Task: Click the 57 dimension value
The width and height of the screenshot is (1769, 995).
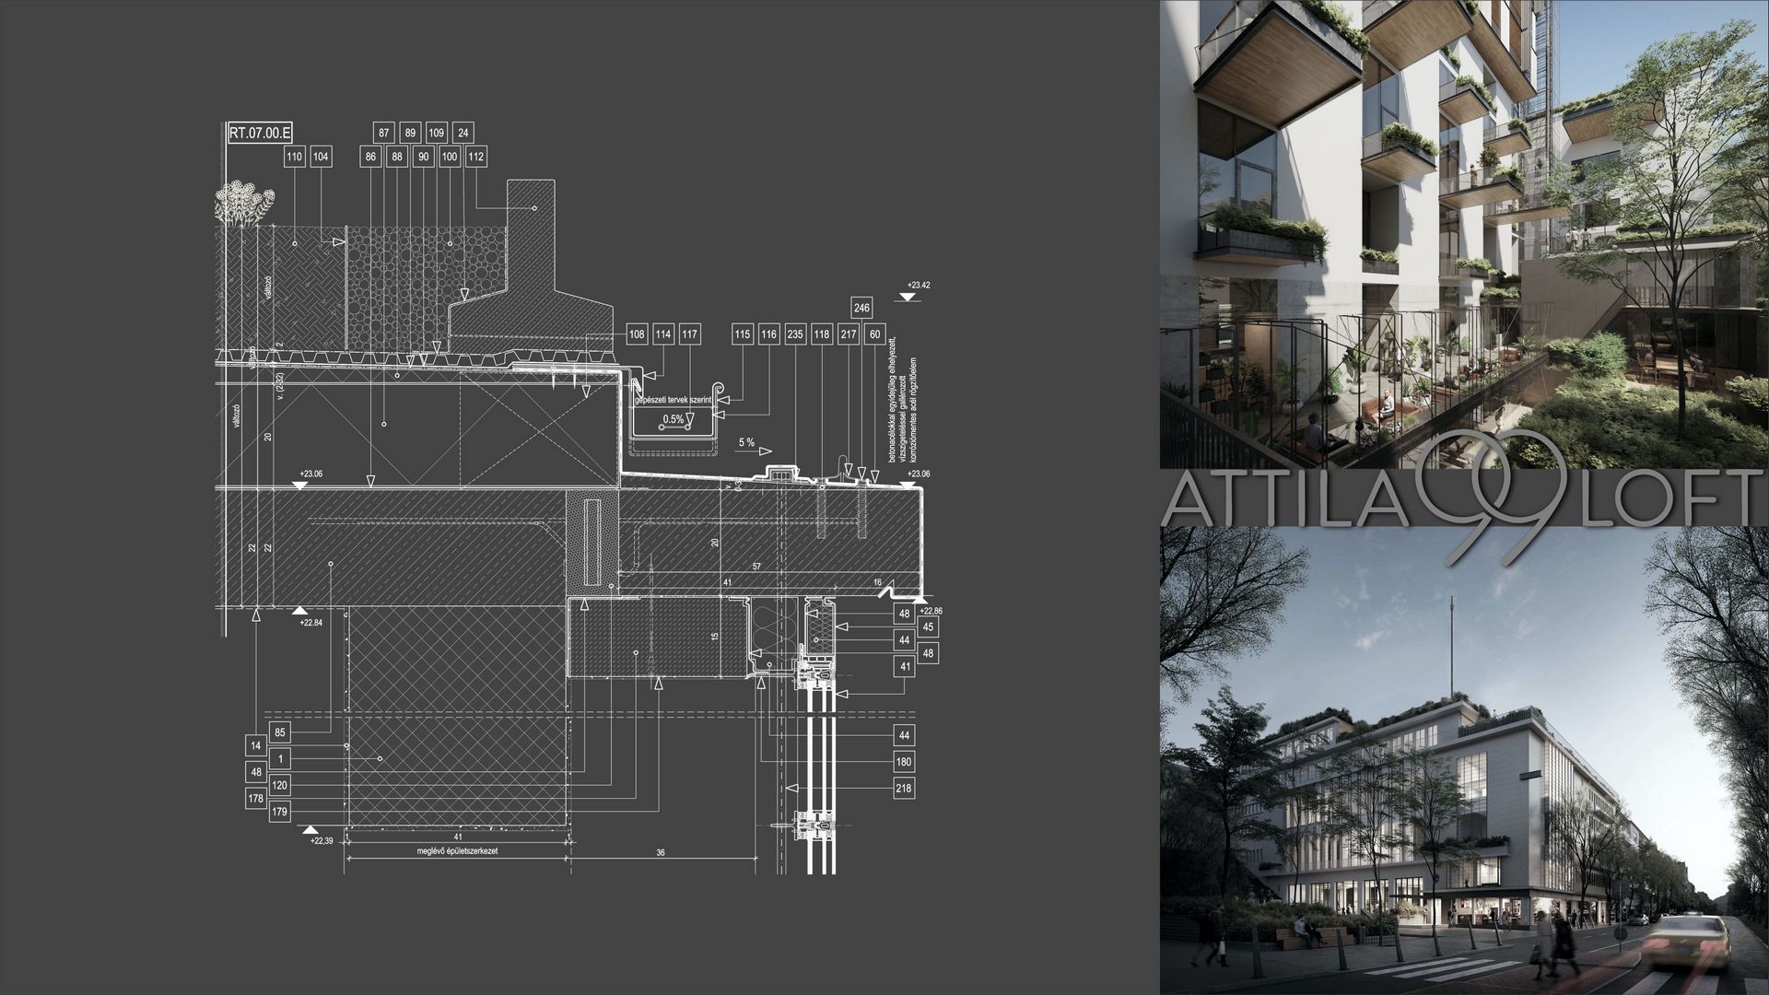Action: pos(756,566)
